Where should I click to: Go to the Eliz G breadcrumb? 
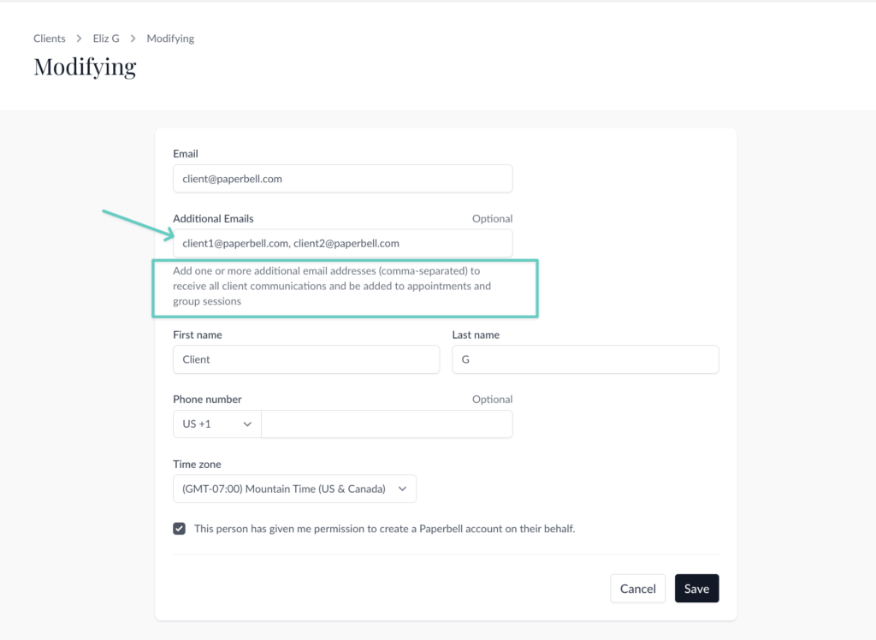click(106, 39)
